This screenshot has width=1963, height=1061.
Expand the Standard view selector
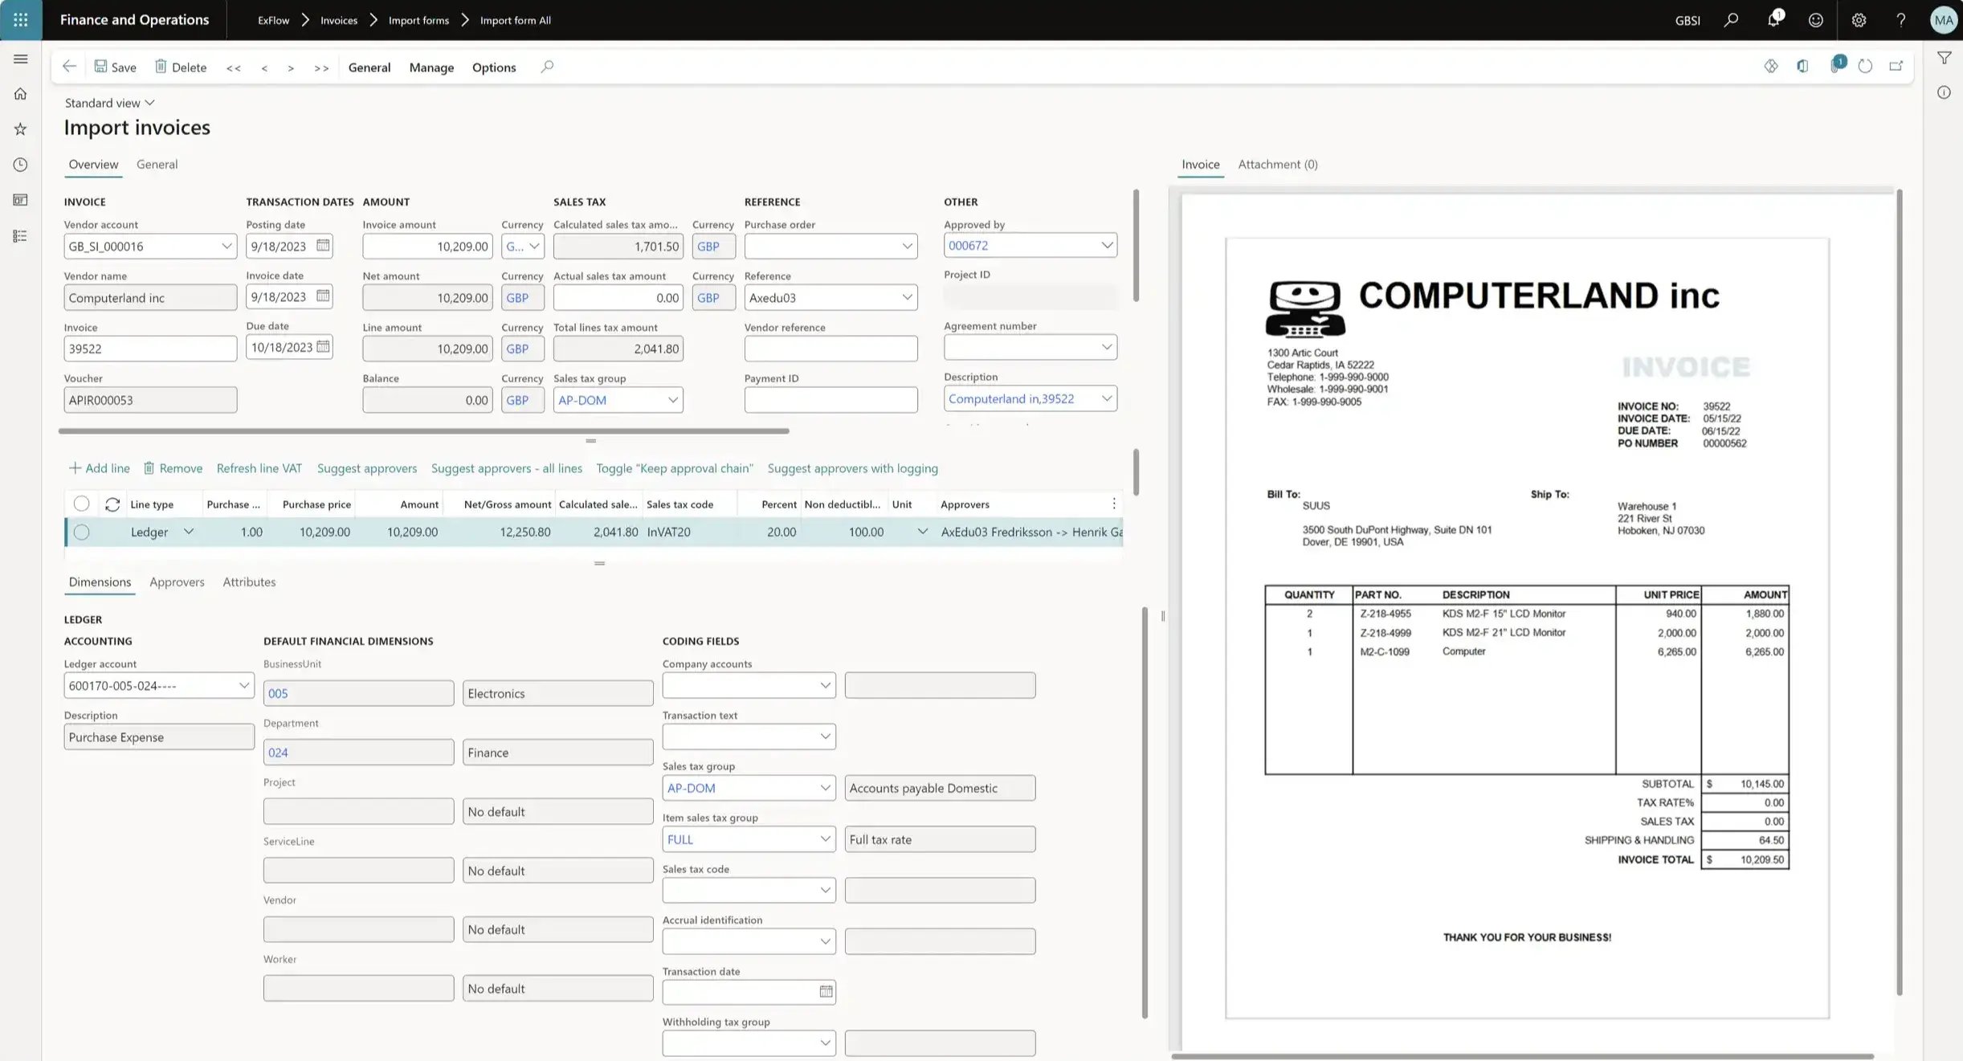tap(149, 102)
